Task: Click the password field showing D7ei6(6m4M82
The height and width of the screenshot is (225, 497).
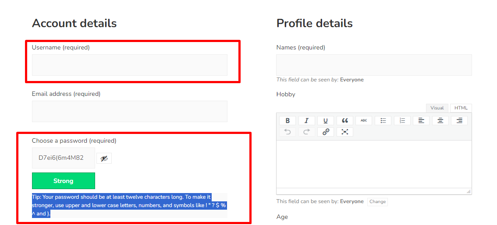Action: 64,158
